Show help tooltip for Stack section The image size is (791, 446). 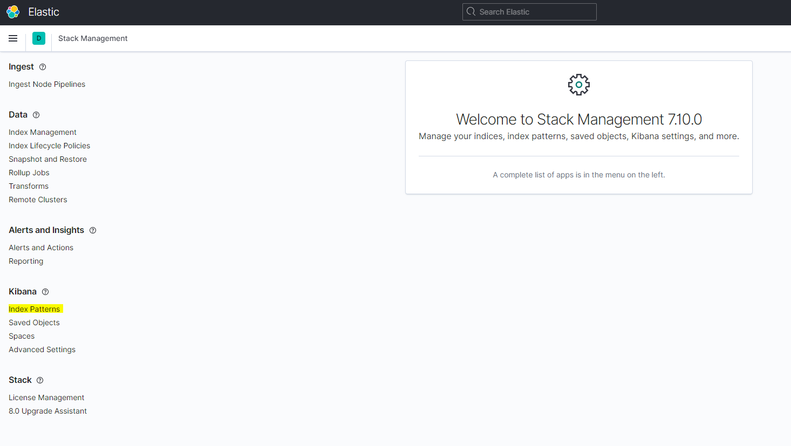point(40,380)
